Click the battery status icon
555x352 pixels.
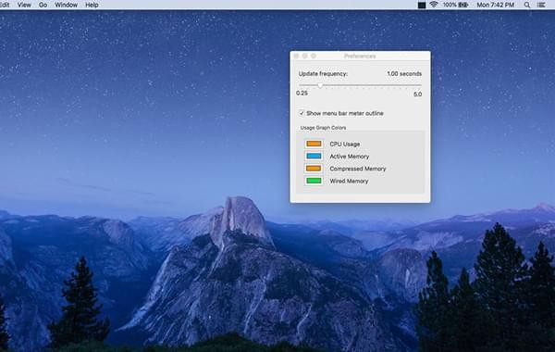(463, 5)
